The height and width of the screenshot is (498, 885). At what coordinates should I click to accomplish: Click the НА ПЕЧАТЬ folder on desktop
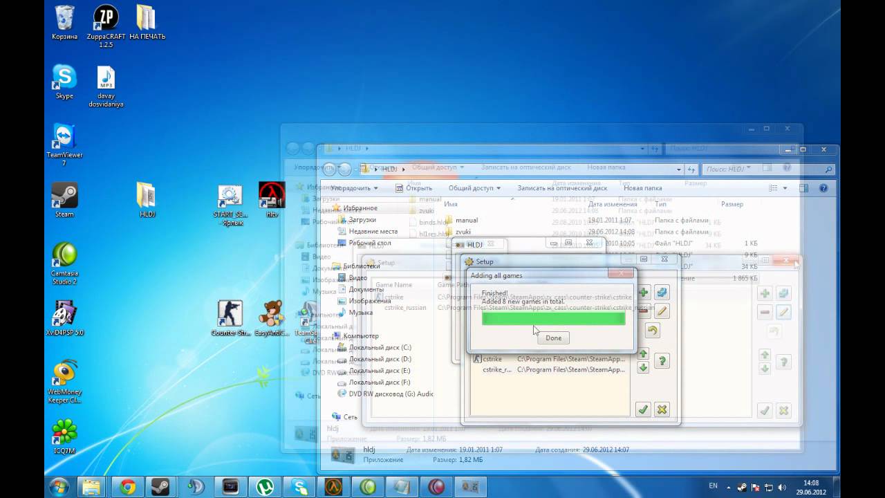tap(147, 22)
